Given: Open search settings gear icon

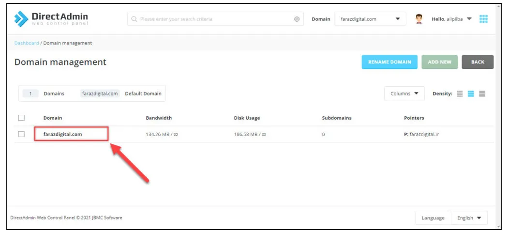Looking at the screenshot, I should [297, 19].
